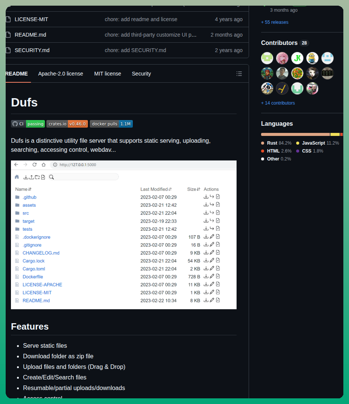
Task: Click the '4 years ago' timestamp
Action: click(229, 19)
